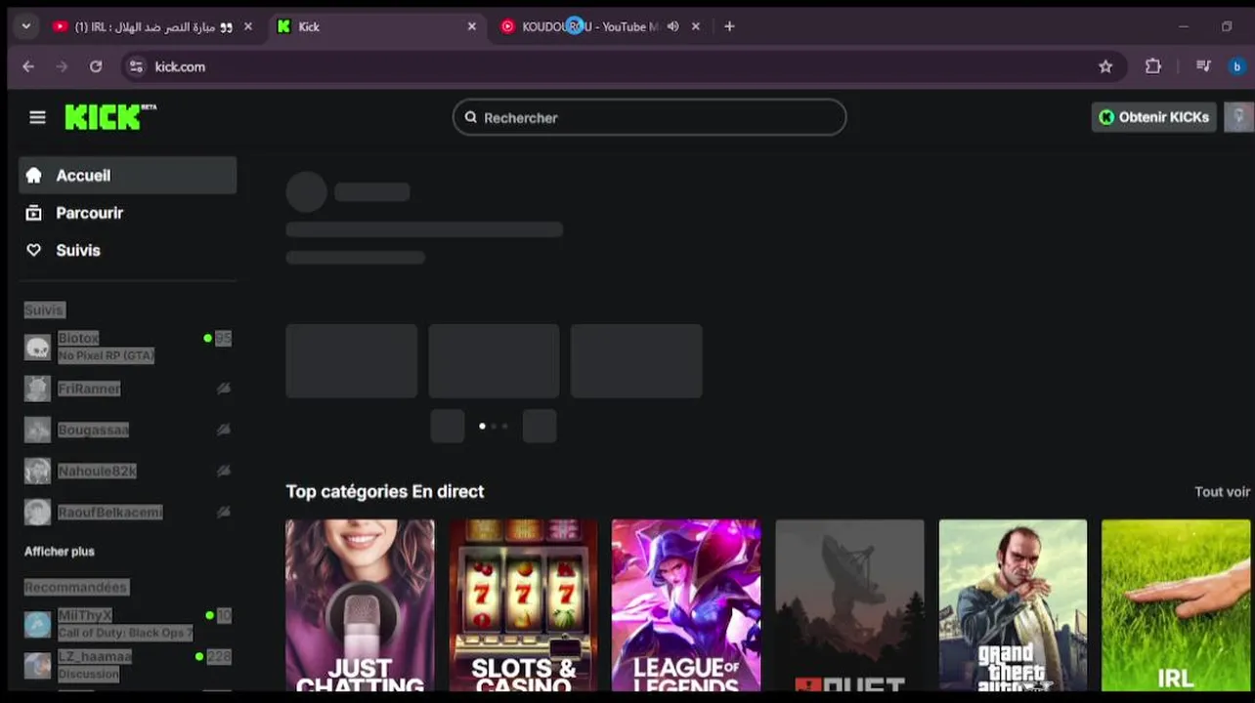Click carousel previous button placeholder
This screenshot has width=1255, height=703.
[x=448, y=427]
